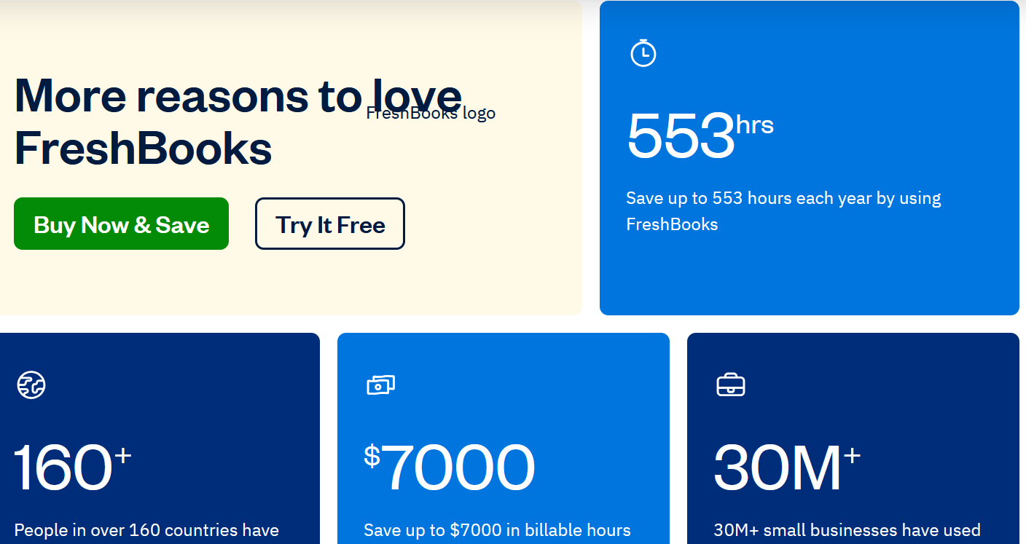Image resolution: width=1026 pixels, height=544 pixels.
Task: Click the "hrs" superscript beside 553
Action: (755, 125)
